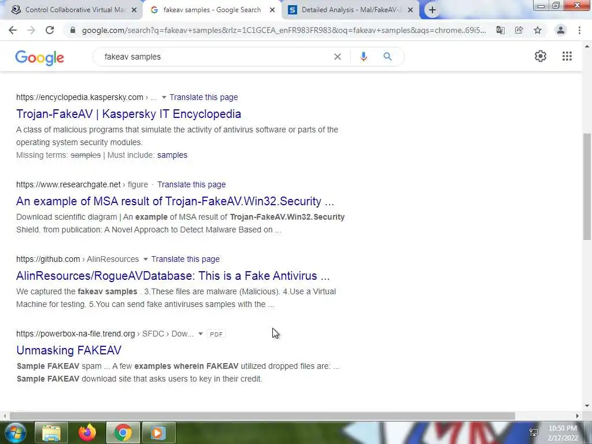Reload the current page
This screenshot has width=592, height=444.
(50, 30)
